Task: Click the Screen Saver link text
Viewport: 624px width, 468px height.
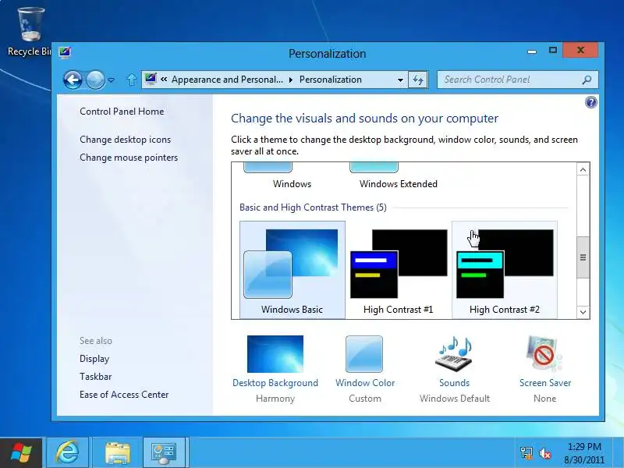Action: [545, 383]
